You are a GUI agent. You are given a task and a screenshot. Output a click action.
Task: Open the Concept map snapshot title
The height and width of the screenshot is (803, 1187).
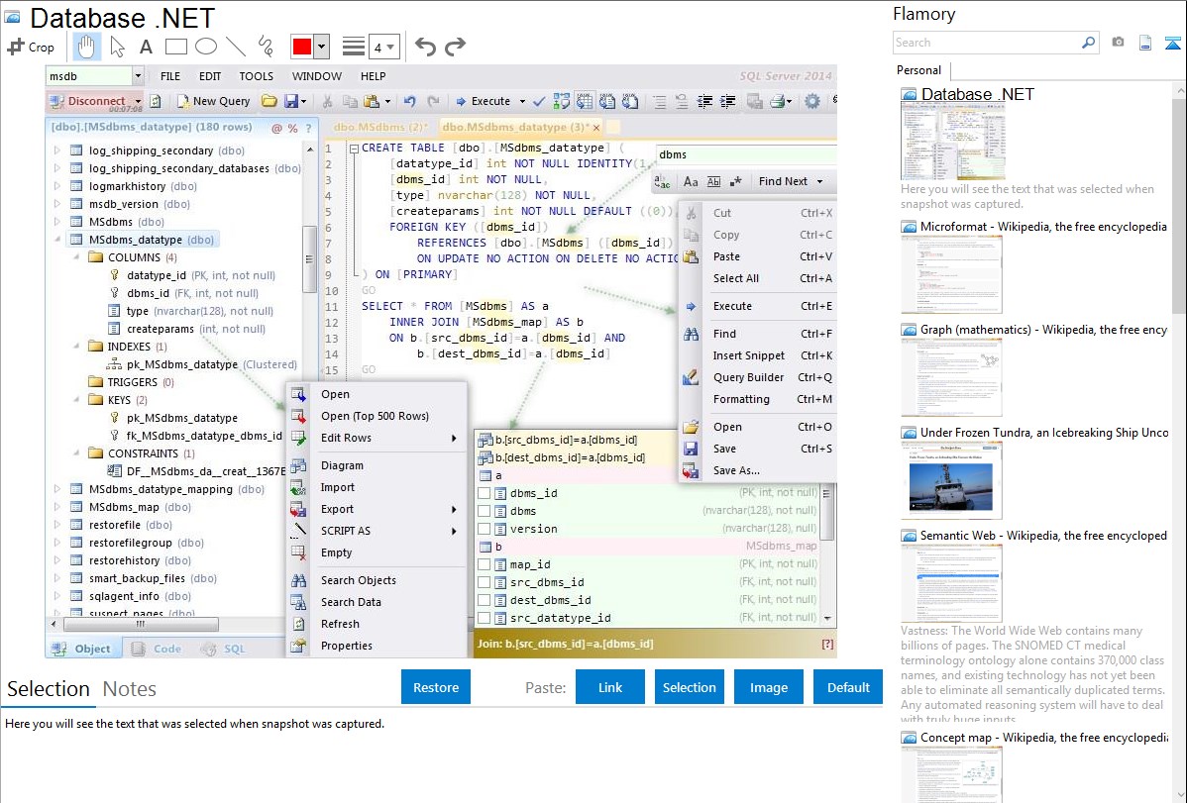pos(1043,737)
